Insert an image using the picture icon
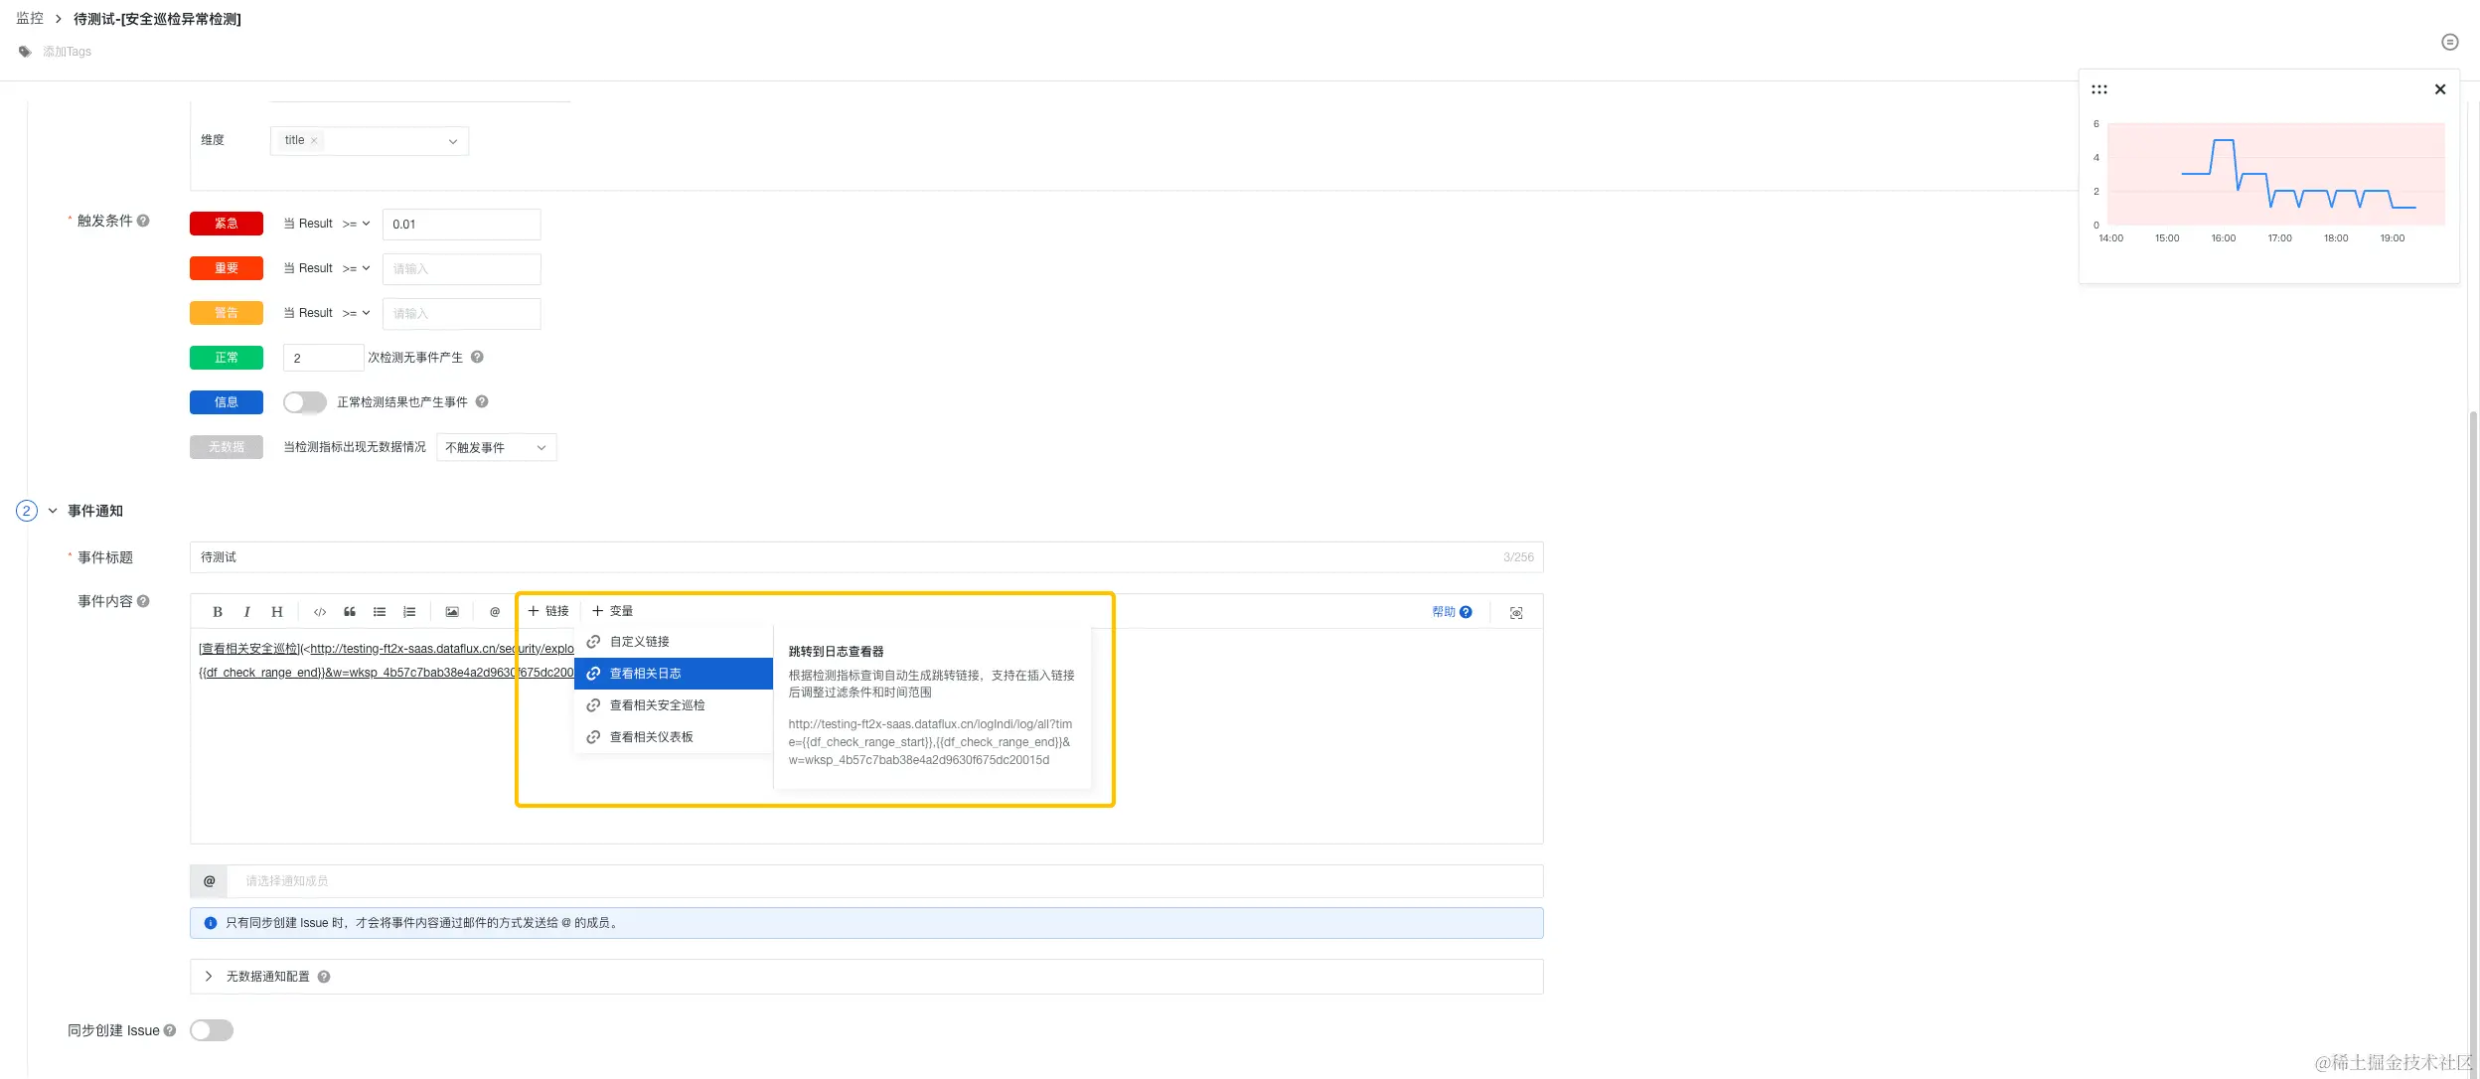2480x1079 pixels. pos(452,612)
